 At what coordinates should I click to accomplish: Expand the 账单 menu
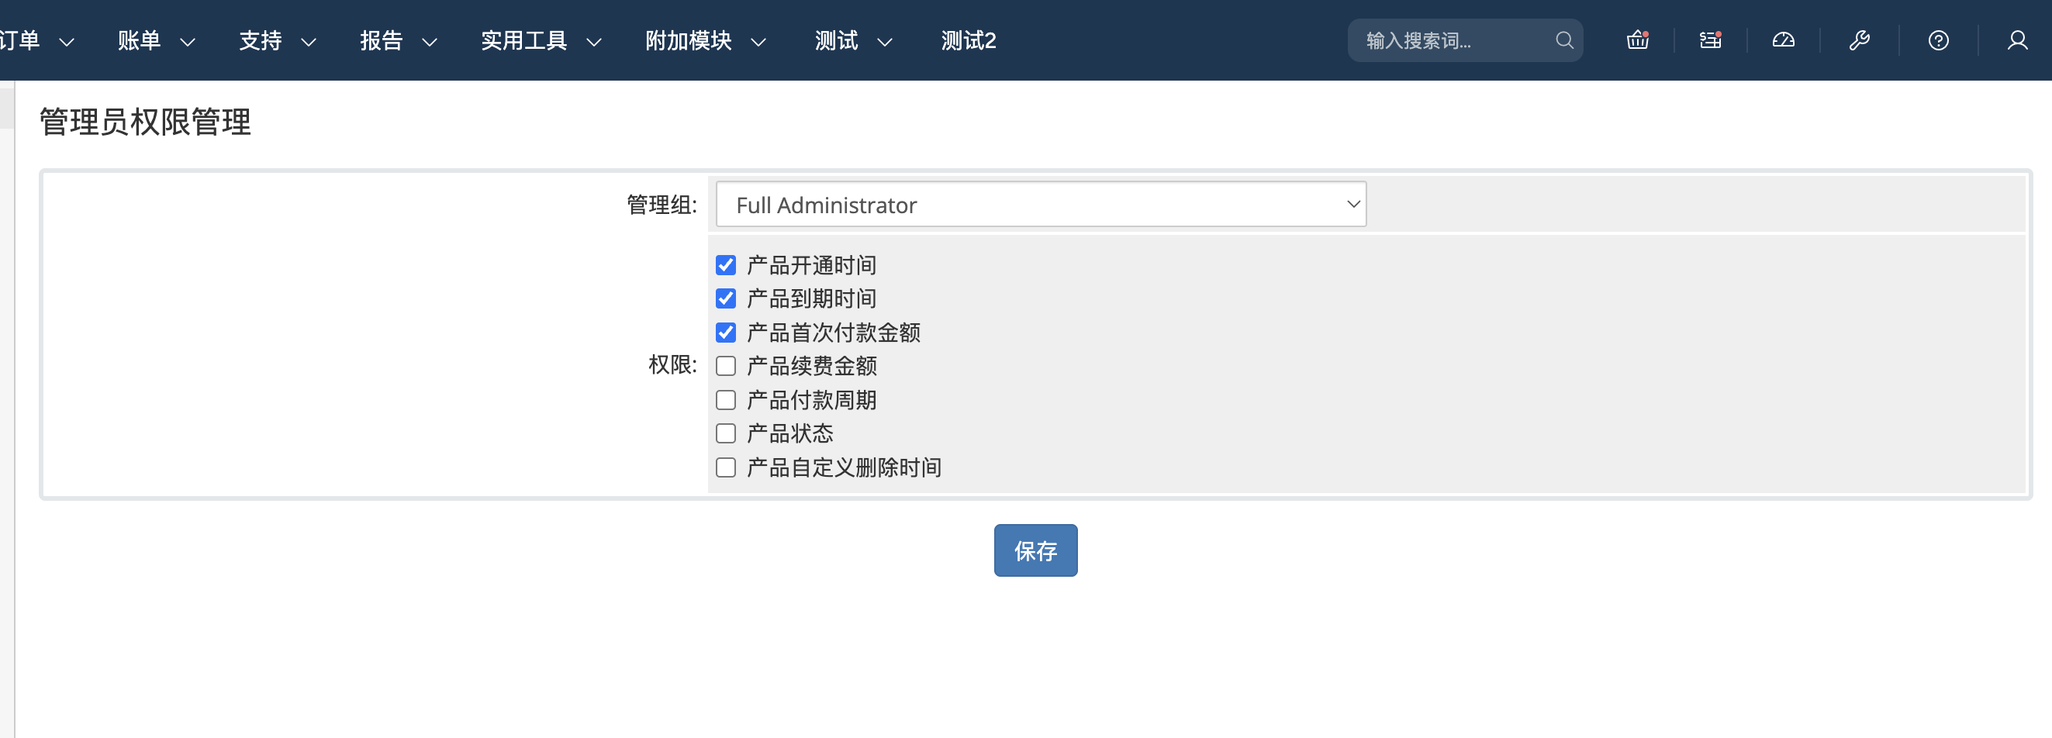[155, 40]
